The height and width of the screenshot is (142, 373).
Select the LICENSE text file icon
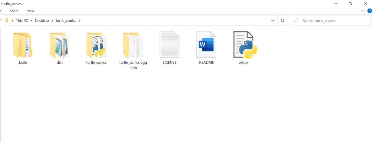click(x=169, y=44)
